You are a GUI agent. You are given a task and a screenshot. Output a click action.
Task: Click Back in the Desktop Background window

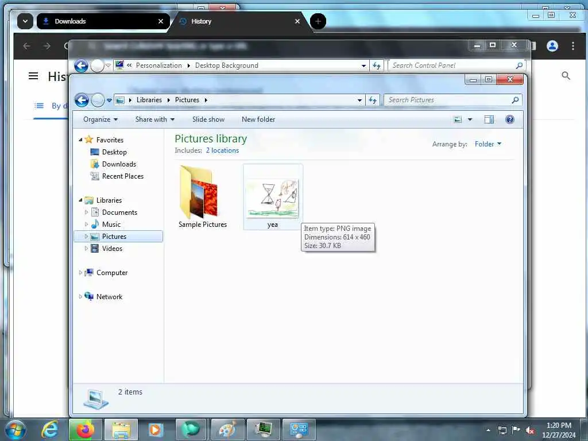click(x=81, y=65)
